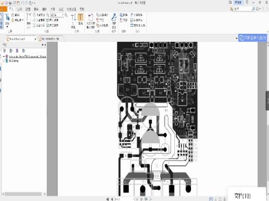Open the zoom percentage dropdown

(63, 15)
